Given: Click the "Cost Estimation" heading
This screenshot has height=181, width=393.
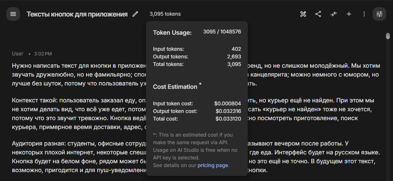Looking at the screenshot, I should 175,87.
